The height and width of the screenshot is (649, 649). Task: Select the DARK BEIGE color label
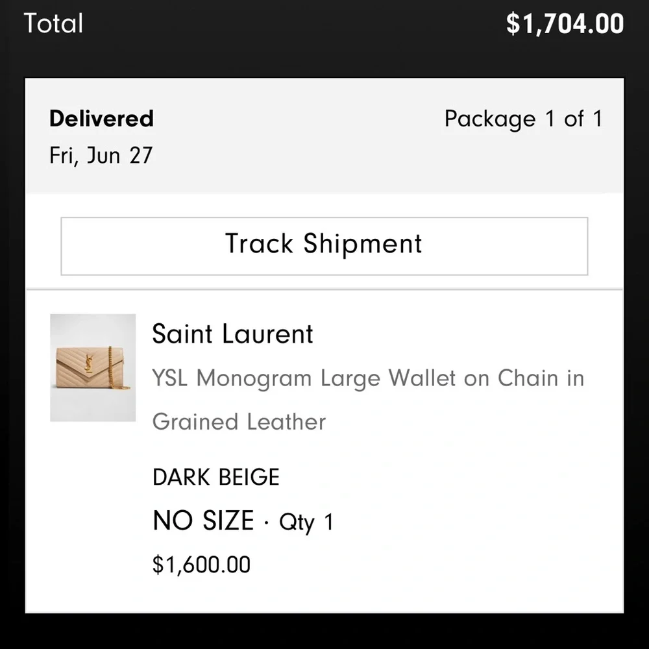pyautogui.click(x=215, y=477)
